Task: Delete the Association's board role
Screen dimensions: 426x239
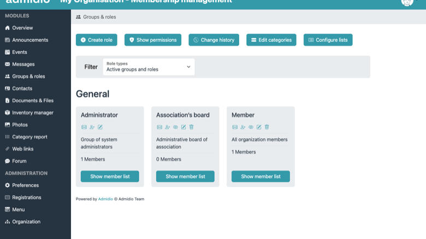Action: tap(192, 127)
